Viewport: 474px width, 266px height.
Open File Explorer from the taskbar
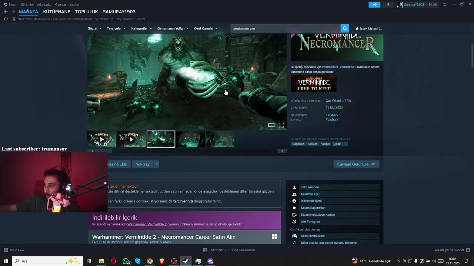(x=101, y=261)
